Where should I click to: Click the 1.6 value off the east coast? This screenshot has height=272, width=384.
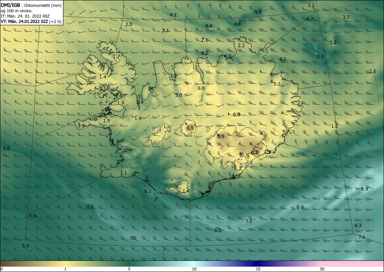coord(334,126)
